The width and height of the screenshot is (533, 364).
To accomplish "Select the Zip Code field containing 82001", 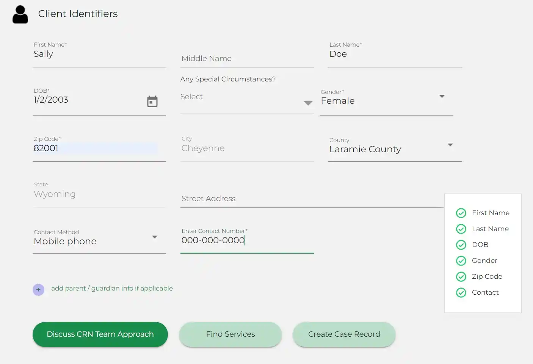I will point(95,148).
